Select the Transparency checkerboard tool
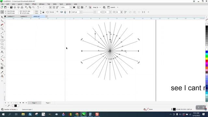208x117 pixels. click(x=2, y=68)
